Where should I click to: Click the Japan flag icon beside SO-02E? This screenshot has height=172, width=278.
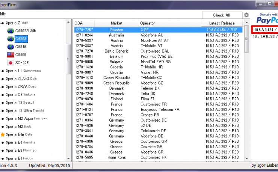(11, 63)
